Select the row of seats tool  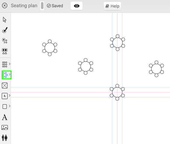pyautogui.click(x=5, y=64)
